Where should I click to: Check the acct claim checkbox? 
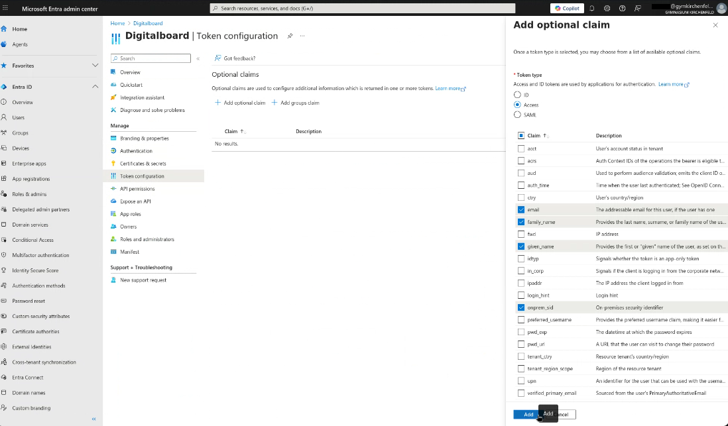[521, 148]
